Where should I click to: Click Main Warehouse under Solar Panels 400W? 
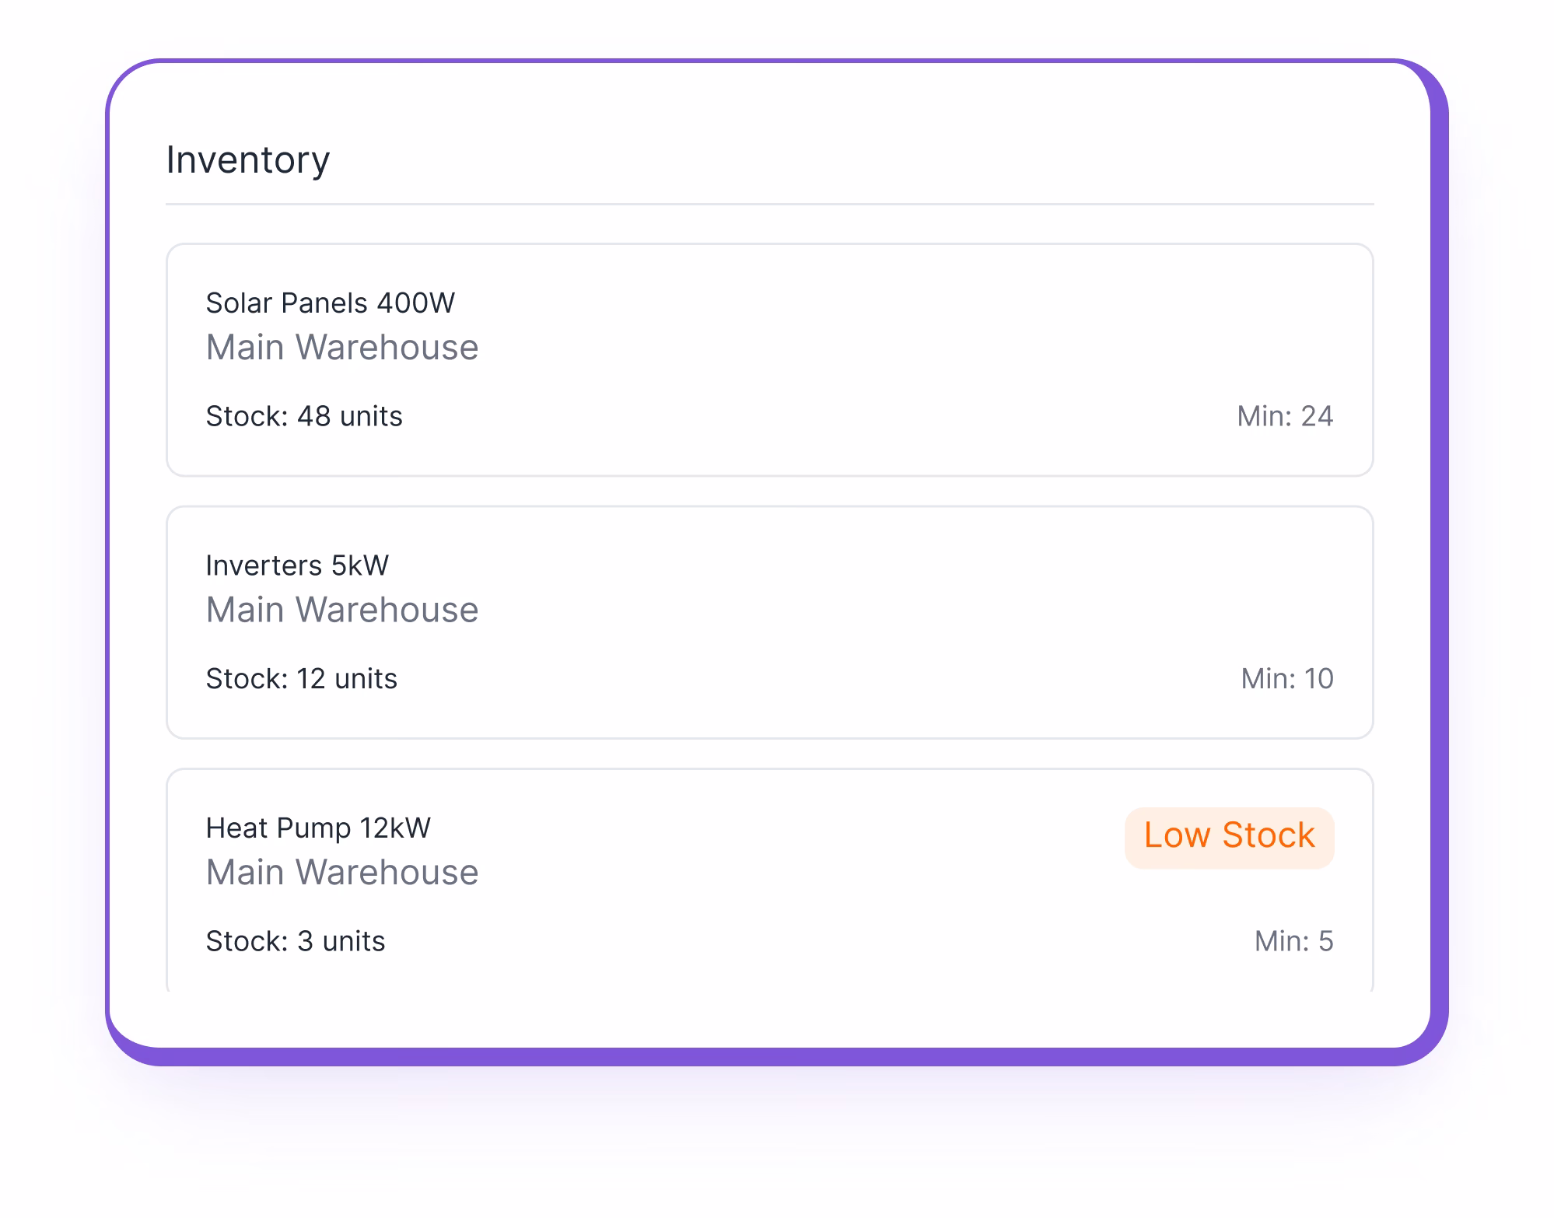click(x=341, y=347)
